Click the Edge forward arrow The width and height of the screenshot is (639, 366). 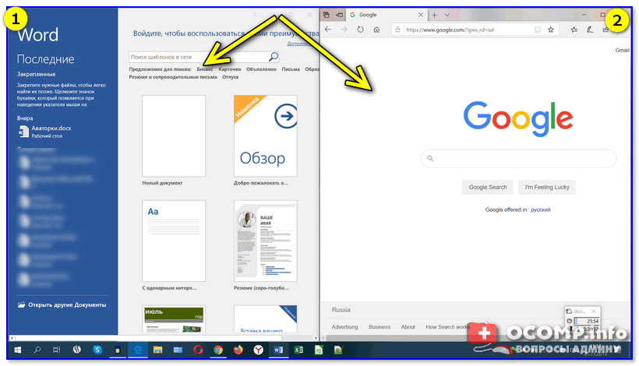344,30
